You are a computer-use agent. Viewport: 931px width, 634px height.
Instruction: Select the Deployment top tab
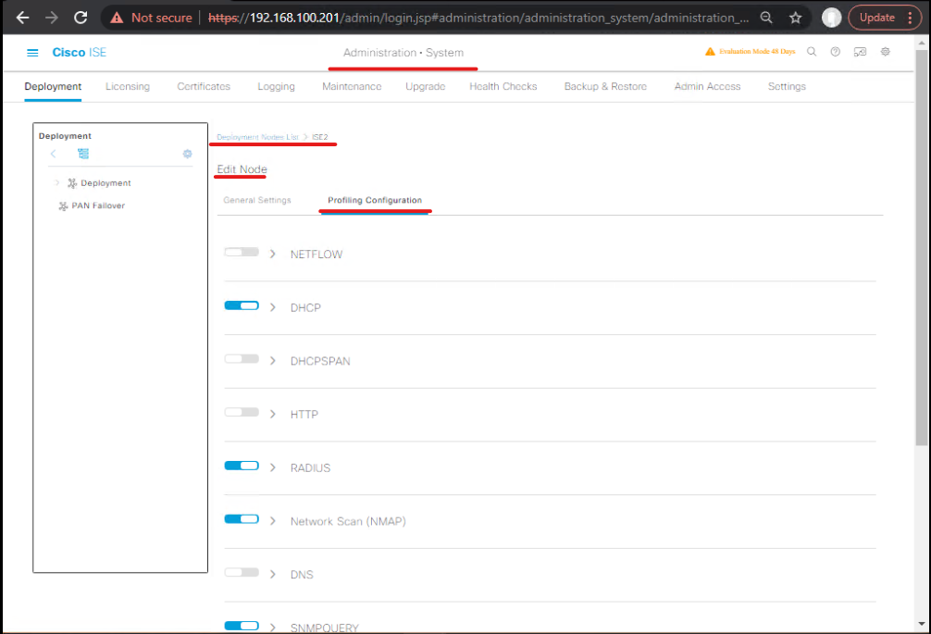coord(53,87)
